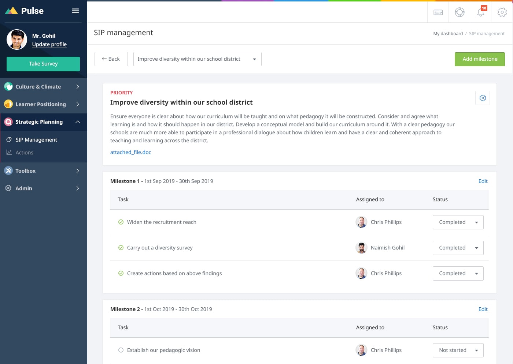Screen dimensions: 513x364
Task: Open the notifications bell with 10 alerts
Action: pyautogui.click(x=480, y=12)
